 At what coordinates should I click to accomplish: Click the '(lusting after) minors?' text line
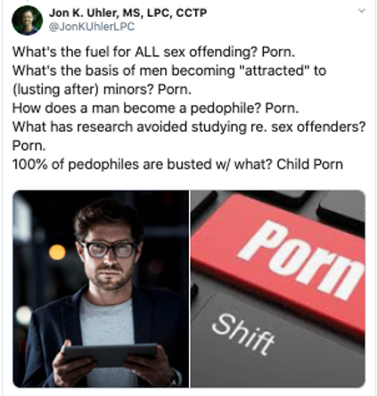pyautogui.click(x=102, y=89)
